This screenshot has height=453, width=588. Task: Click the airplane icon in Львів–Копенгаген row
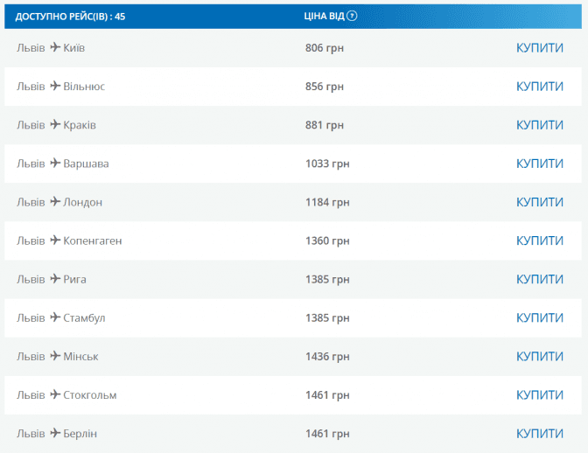click(x=55, y=240)
